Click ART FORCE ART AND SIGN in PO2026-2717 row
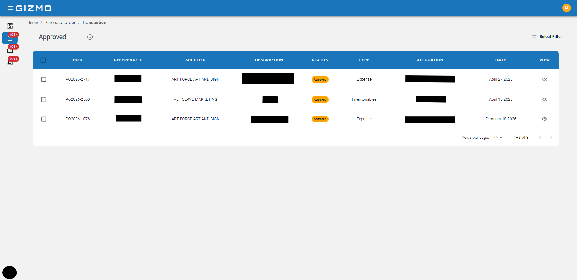Viewport: 577px width, 280px height. (196, 79)
